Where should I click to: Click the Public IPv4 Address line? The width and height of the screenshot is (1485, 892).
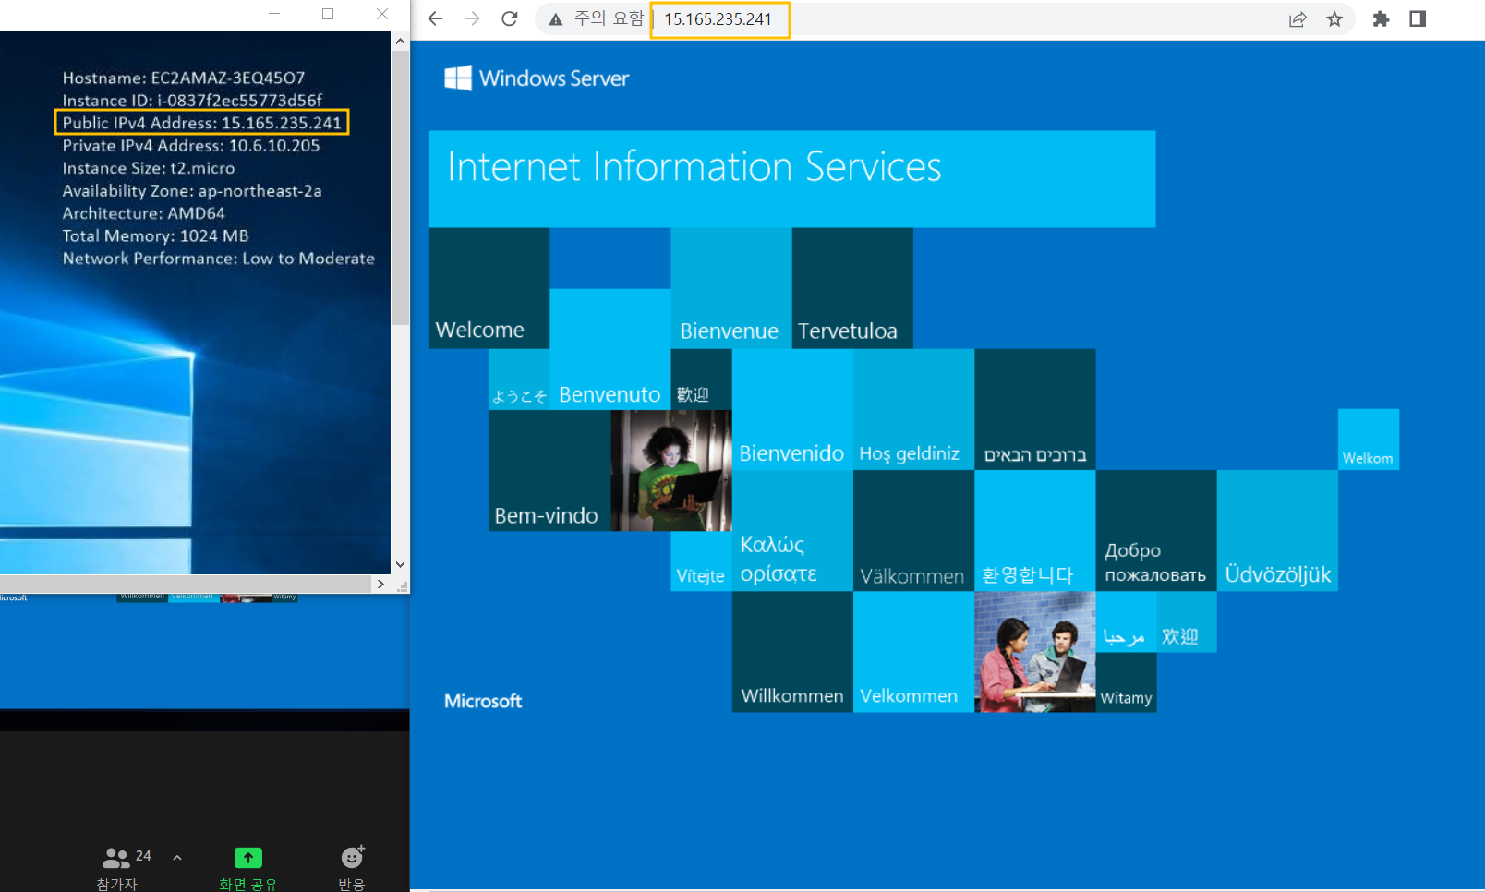coord(201,123)
